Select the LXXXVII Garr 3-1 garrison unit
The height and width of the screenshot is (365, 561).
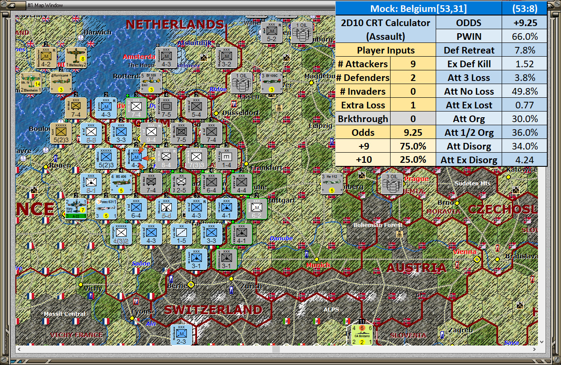point(227,260)
